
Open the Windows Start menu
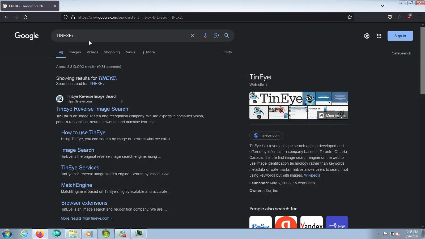[x=7, y=234]
